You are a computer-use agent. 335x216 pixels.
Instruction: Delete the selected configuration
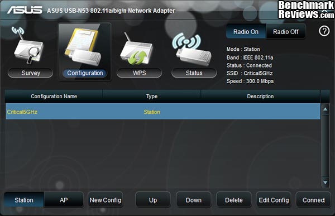tap(234, 200)
